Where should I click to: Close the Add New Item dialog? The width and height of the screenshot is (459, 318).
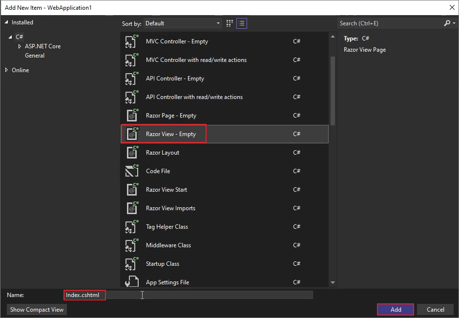point(452,8)
